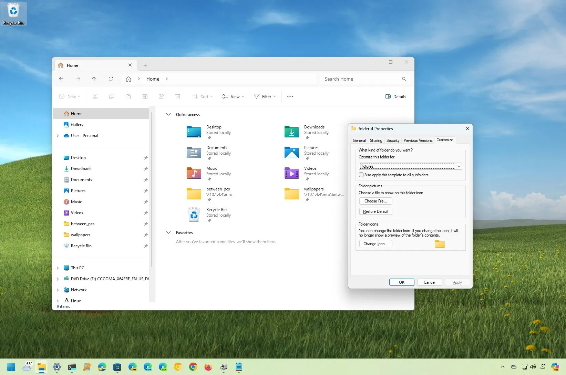
Task: Select Home in the navigation pane
Action: pos(101,114)
